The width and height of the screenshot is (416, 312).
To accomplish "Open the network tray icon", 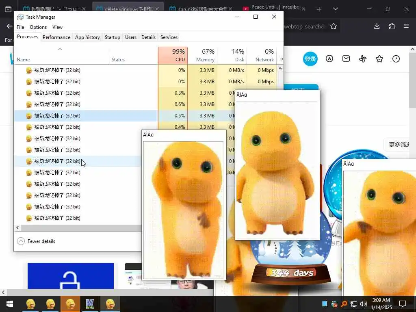I will (354, 304).
